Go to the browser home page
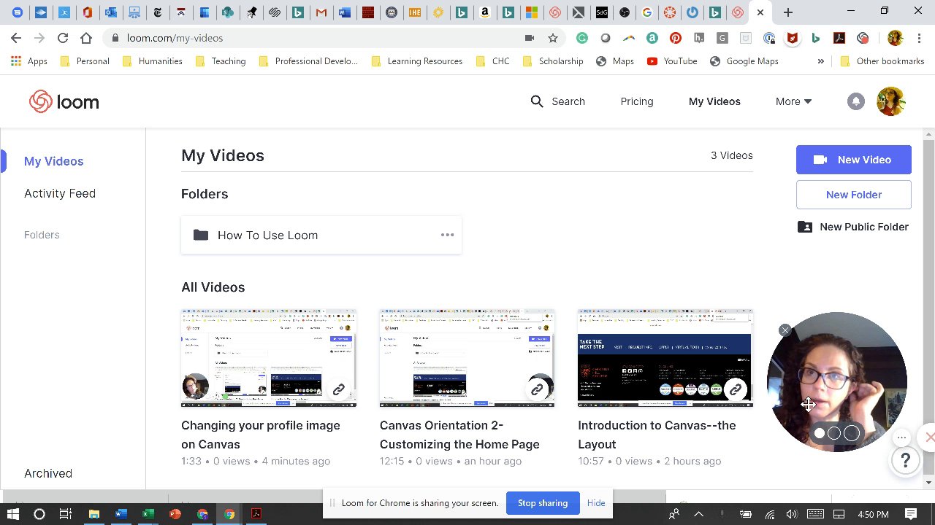 click(x=86, y=38)
